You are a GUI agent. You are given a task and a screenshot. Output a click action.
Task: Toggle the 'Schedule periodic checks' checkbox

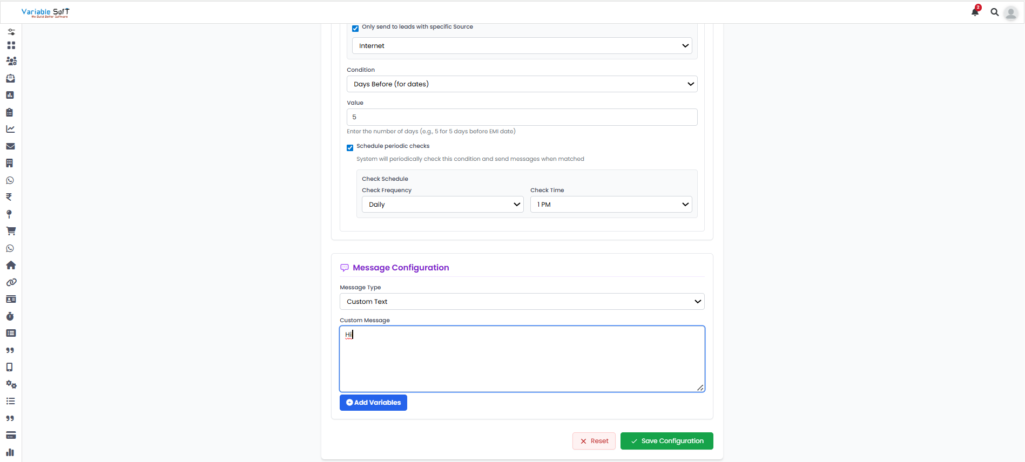350,148
